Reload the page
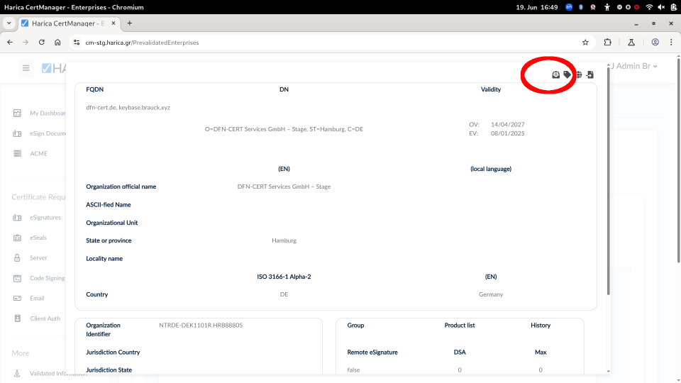The height and width of the screenshot is (383, 681). [42, 42]
